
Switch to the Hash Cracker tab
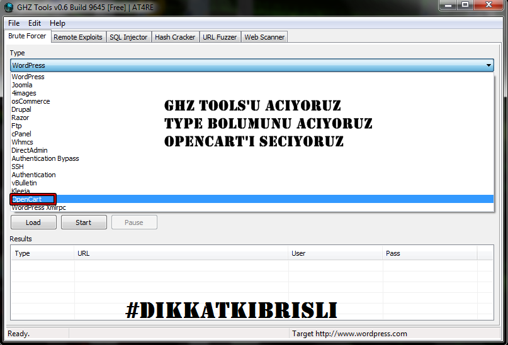pyautogui.click(x=175, y=37)
